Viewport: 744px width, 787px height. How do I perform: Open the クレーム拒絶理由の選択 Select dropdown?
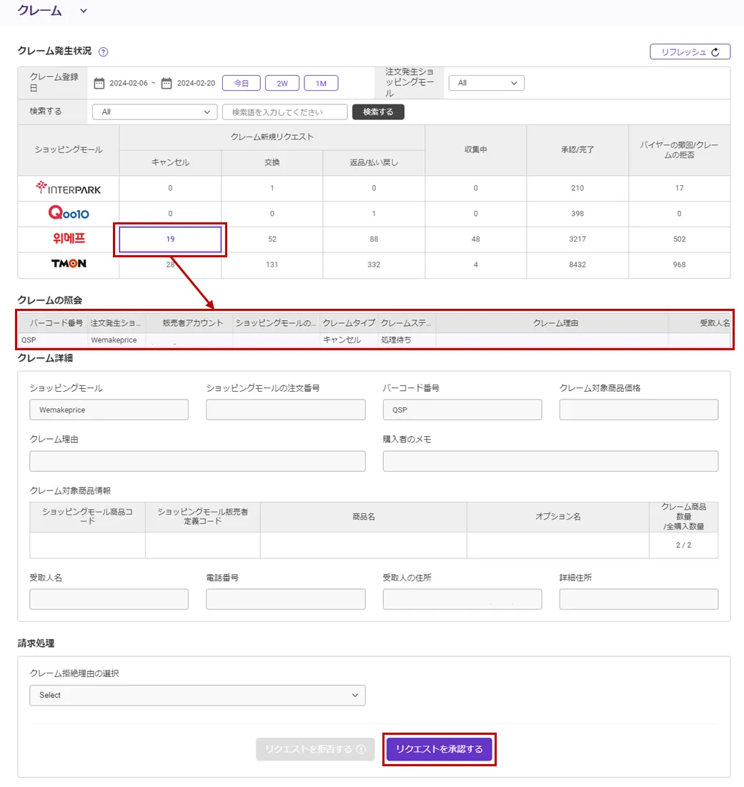197,696
